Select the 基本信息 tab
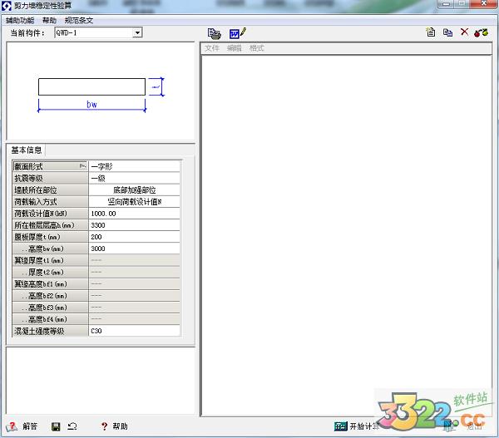The image size is (499, 438). [x=27, y=150]
